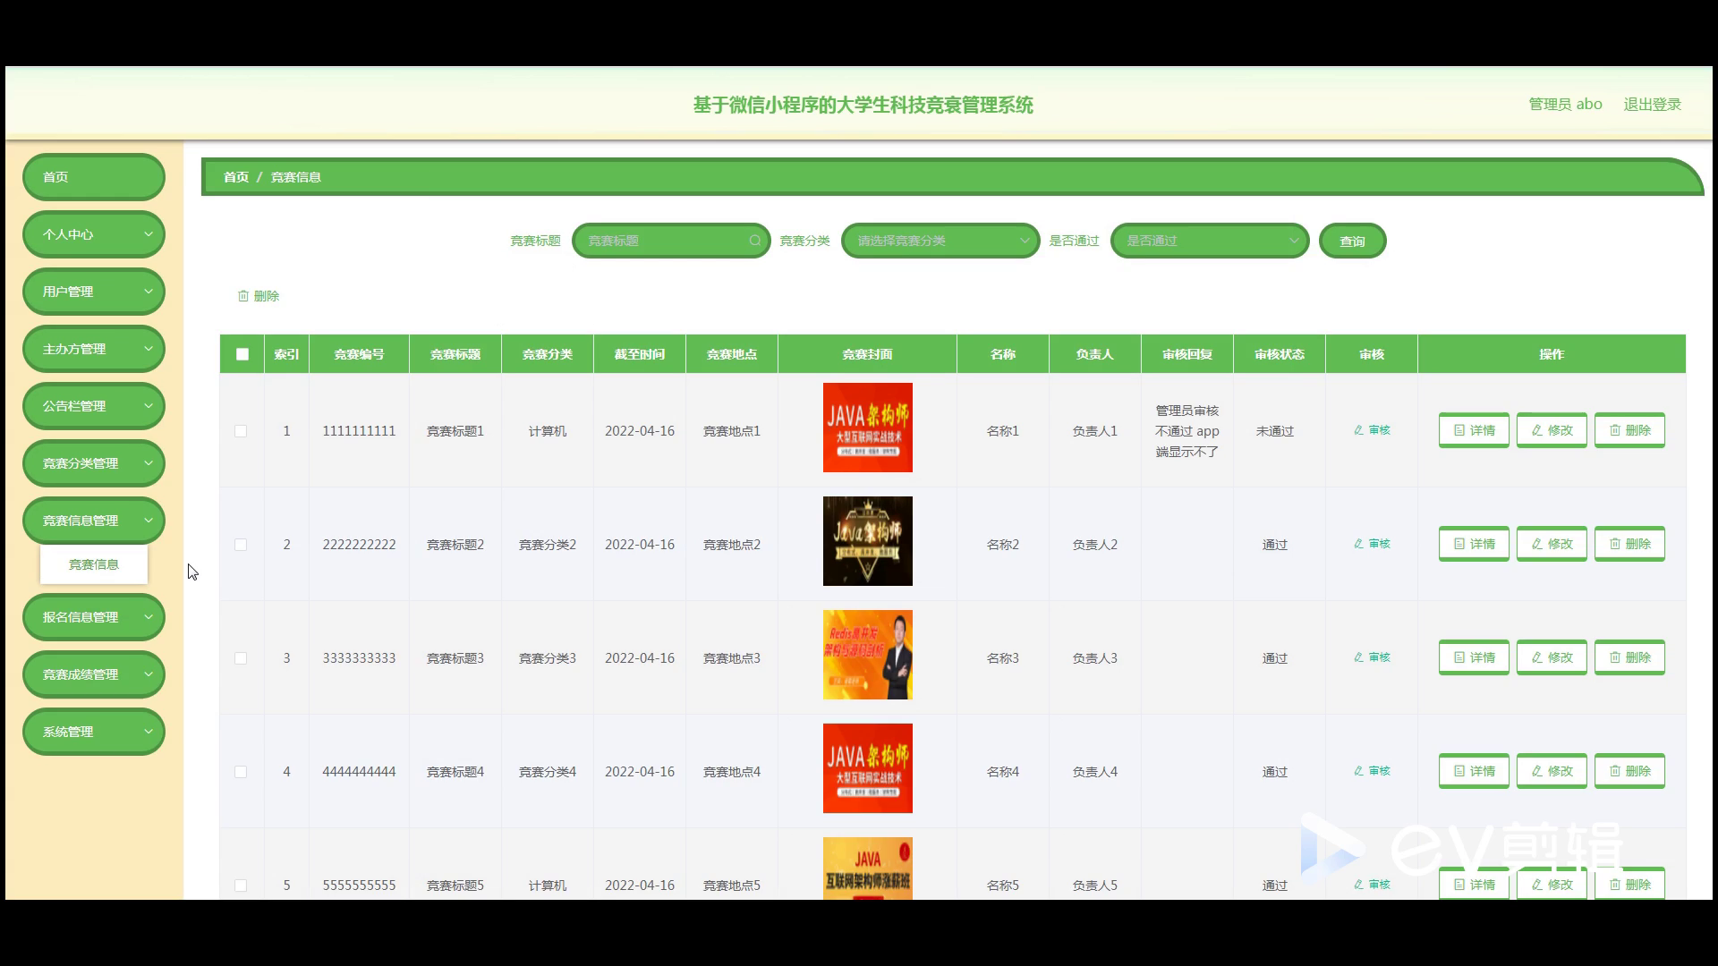This screenshot has width=1718, height=966.
Task: Click 审核 pencil icon for row 4444444444
Action: click(1358, 771)
